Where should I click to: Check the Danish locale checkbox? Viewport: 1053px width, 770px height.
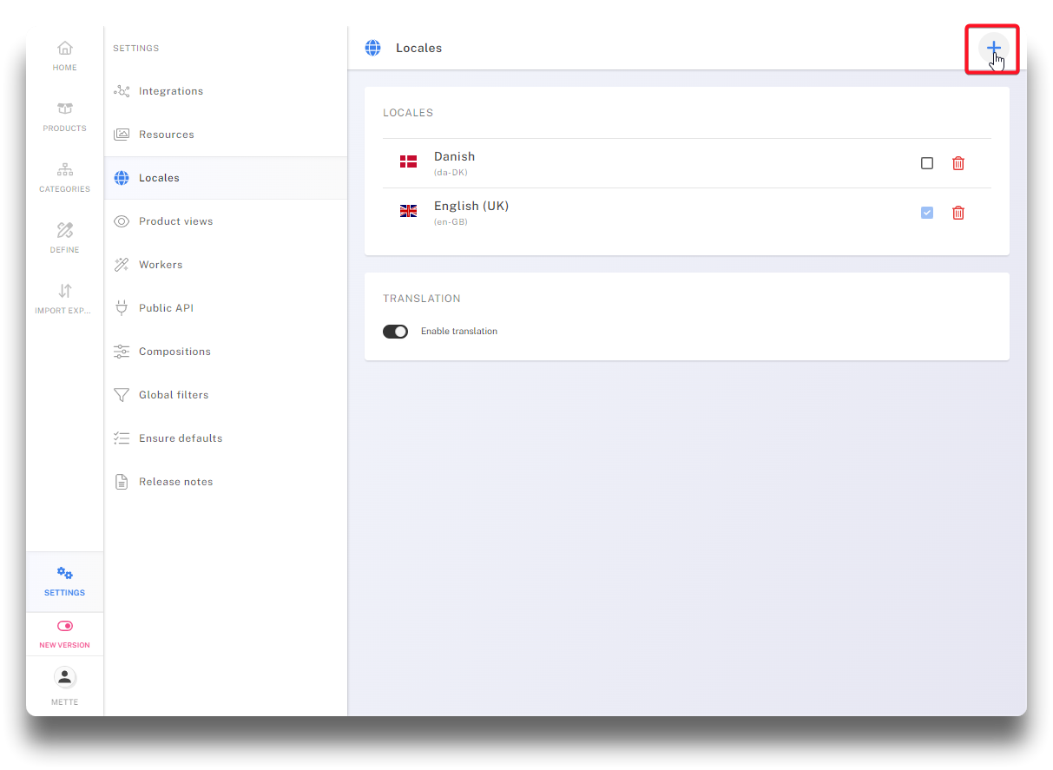pyautogui.click(x=927, y=163)
